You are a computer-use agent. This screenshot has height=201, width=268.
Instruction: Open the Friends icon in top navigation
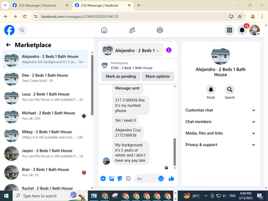tap(132, 30)
